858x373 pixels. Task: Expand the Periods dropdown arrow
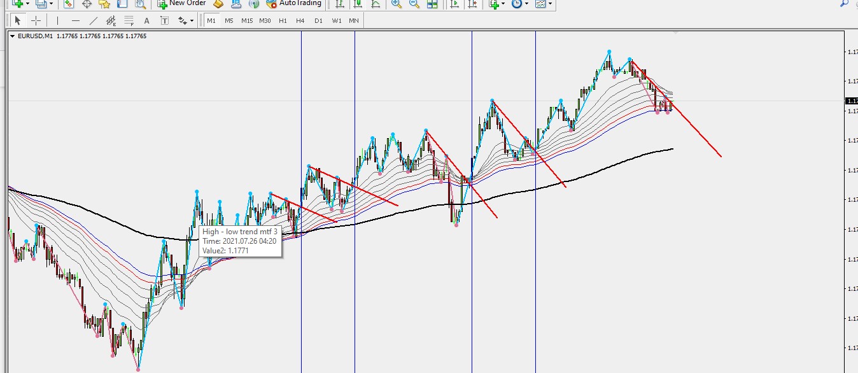pyautogui.click(x=526, y=4)
